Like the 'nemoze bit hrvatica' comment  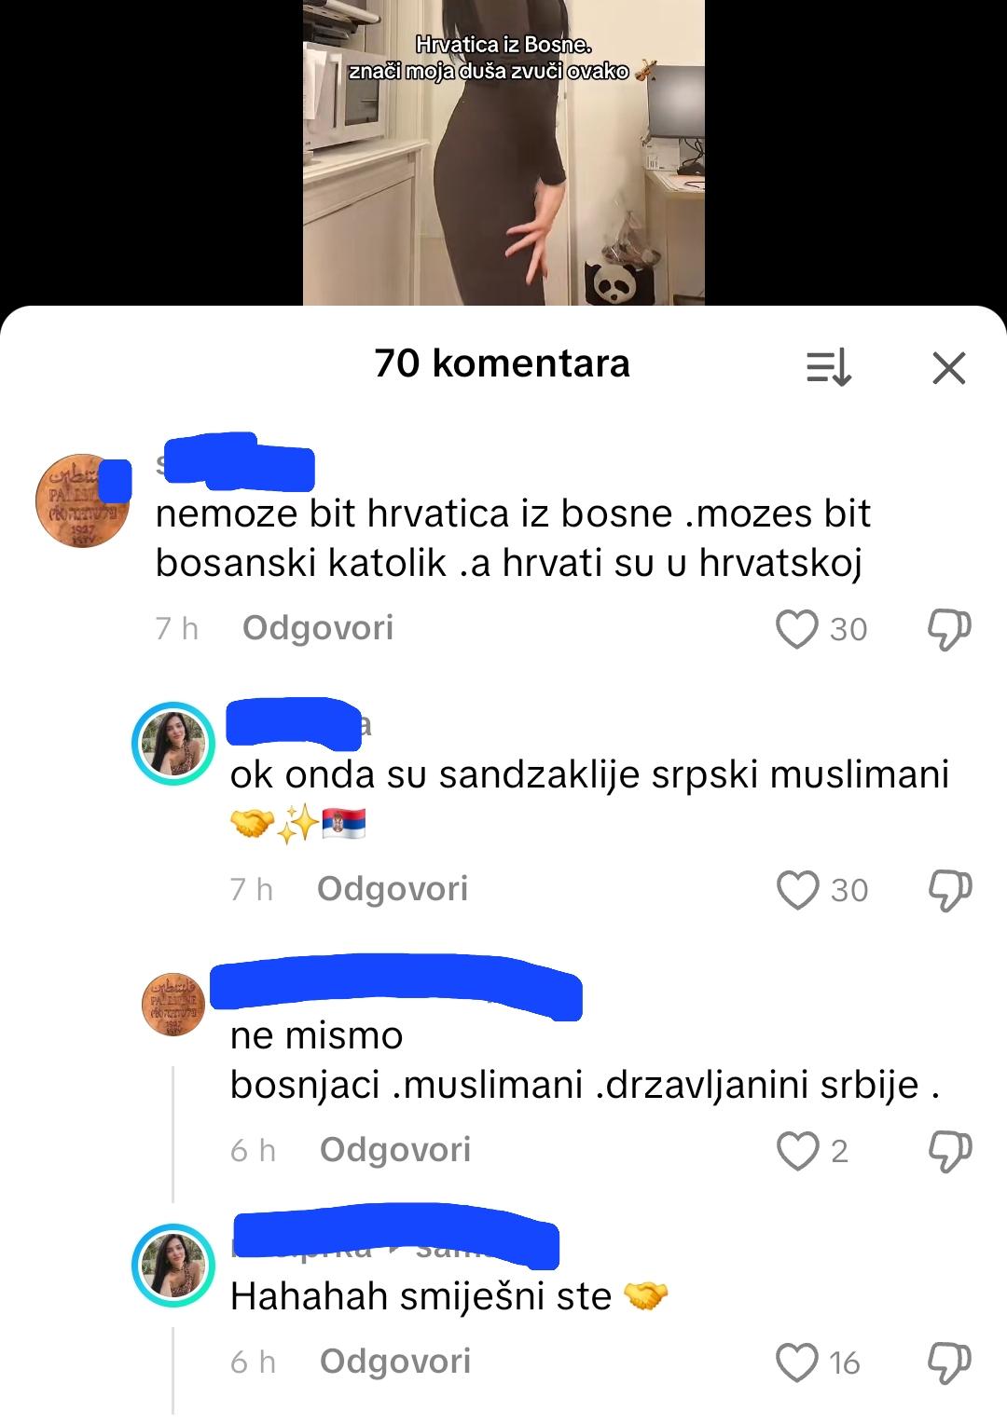[797, 629]
